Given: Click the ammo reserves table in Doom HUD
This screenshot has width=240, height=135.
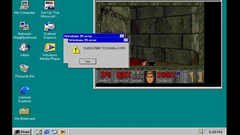Looking at the screenshot, I should 192,77.
